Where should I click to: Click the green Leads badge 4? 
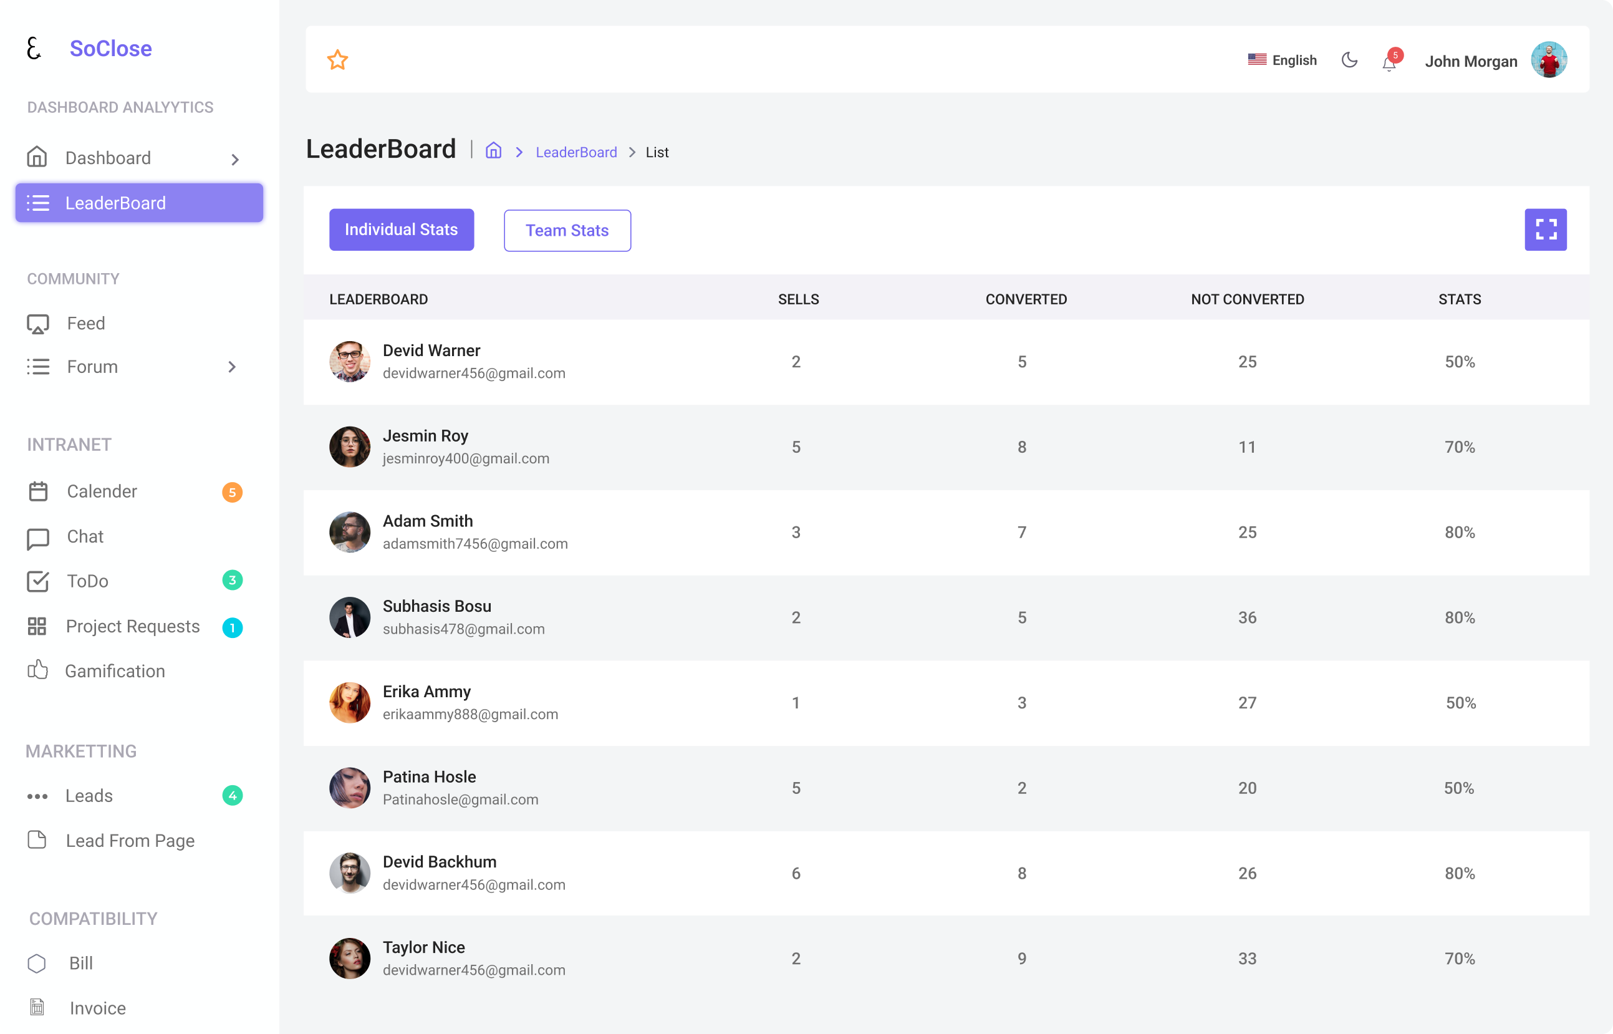232,796
